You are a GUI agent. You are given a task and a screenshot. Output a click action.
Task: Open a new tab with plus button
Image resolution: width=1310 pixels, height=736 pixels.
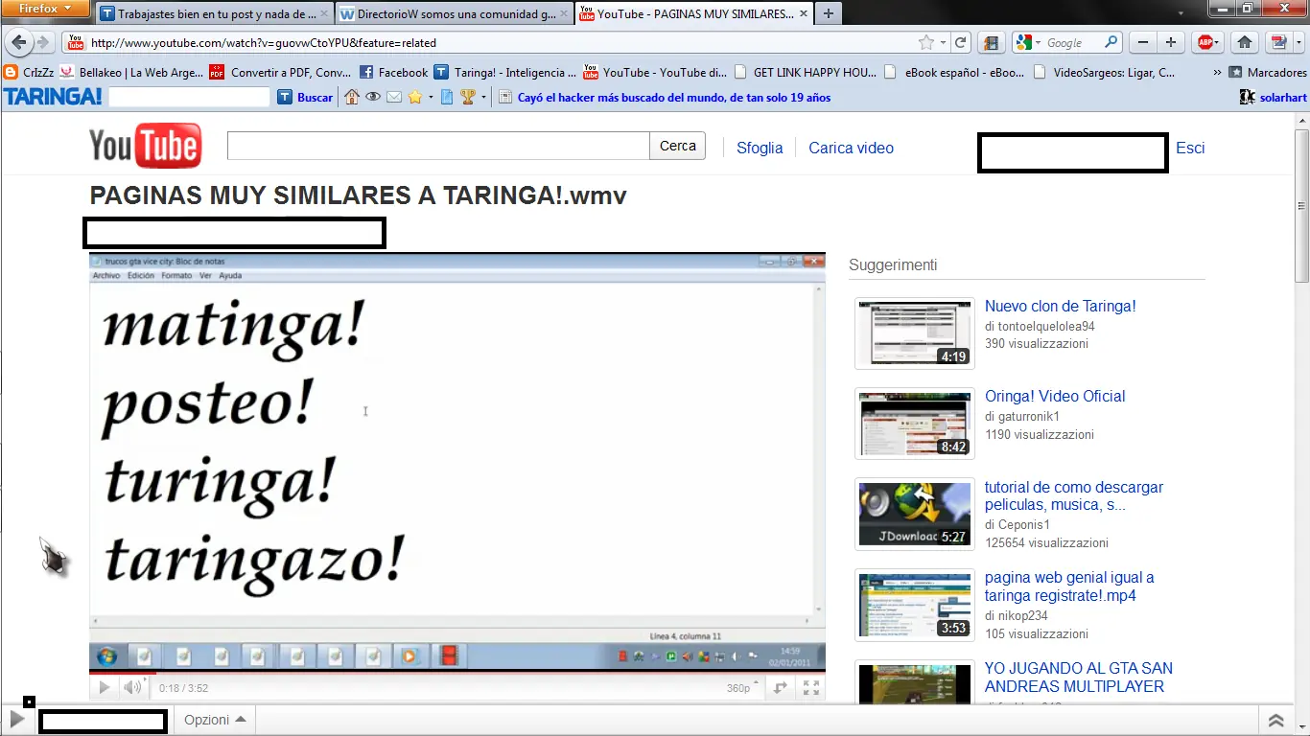pyautogui.click(x=828, y=14)
